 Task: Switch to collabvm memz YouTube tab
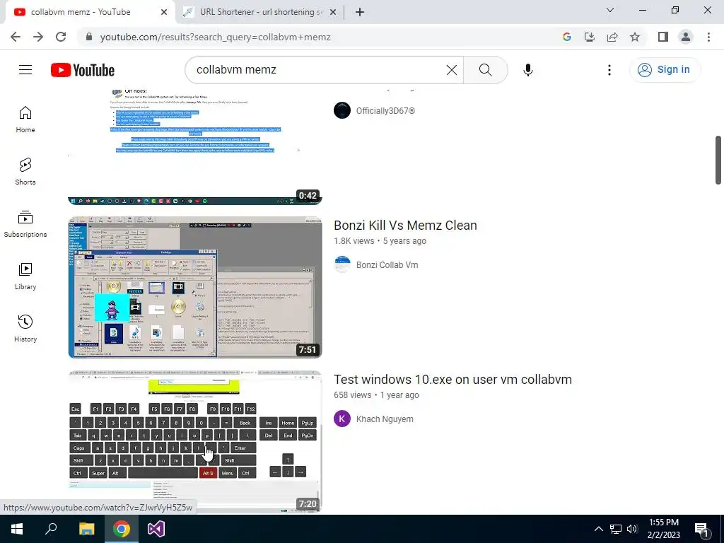click(x=90, y=12)
